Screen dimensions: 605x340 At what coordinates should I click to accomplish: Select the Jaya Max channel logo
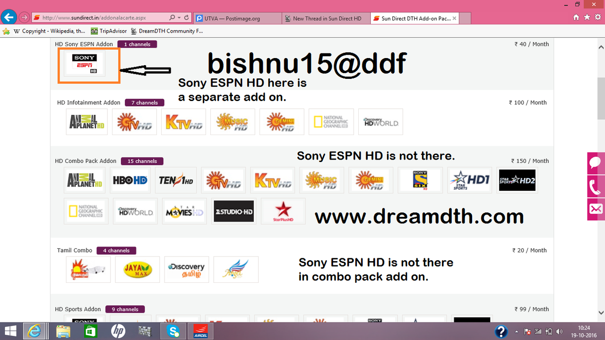click(137, 270)
